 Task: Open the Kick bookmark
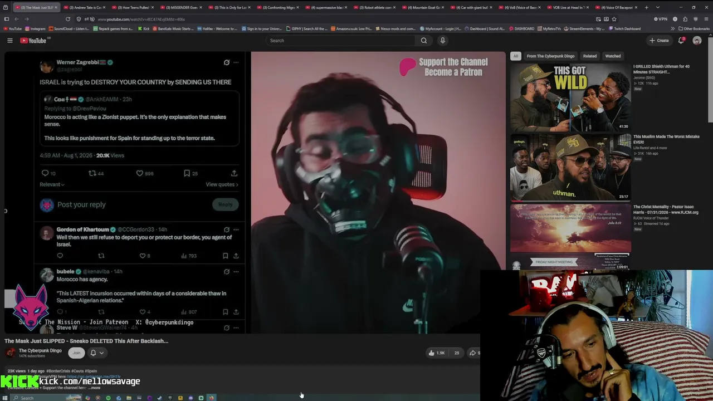144,28
